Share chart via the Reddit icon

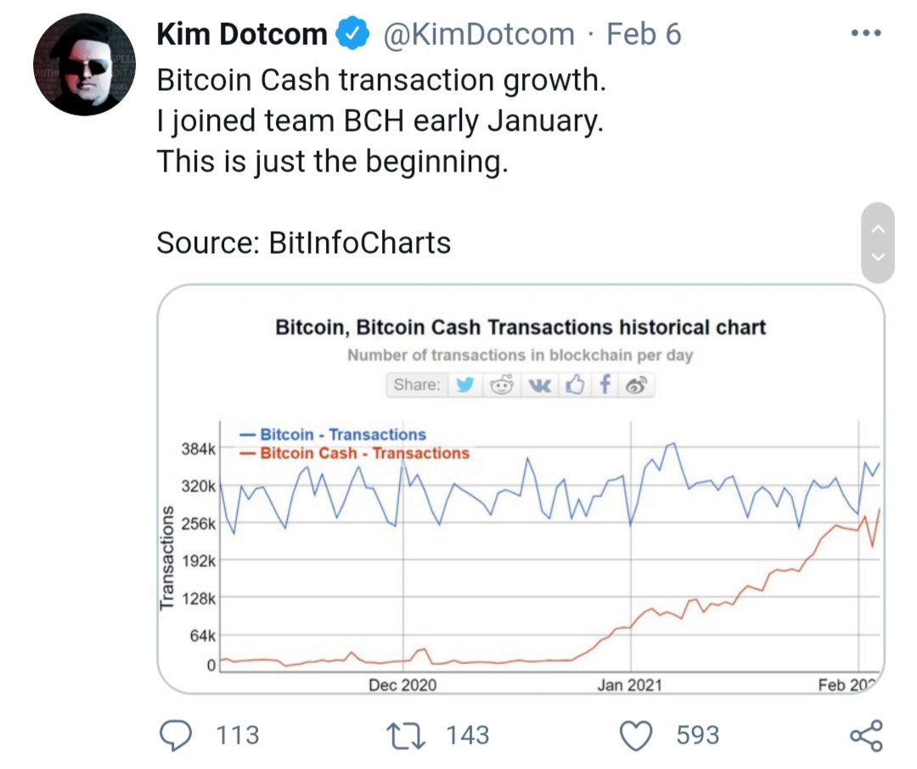(x=501, y=384)
